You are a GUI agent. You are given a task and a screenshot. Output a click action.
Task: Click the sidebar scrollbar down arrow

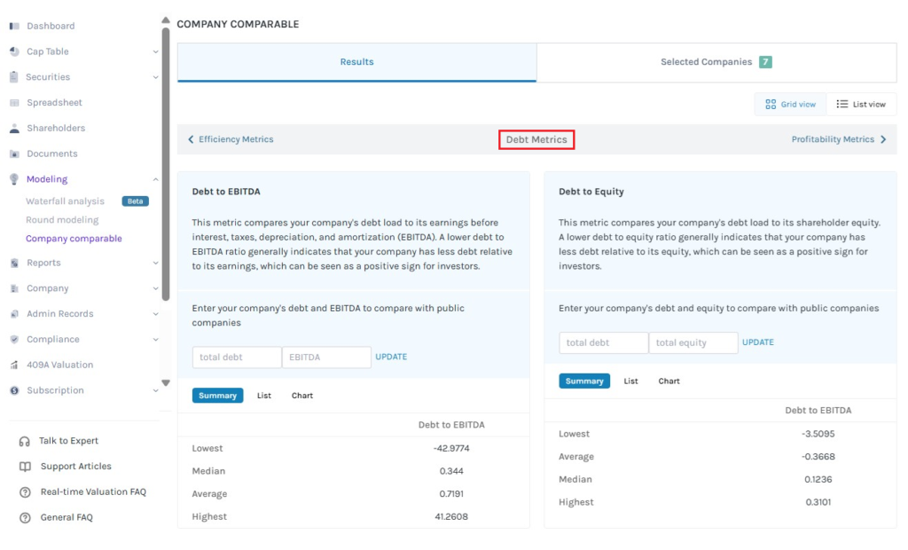166,383
